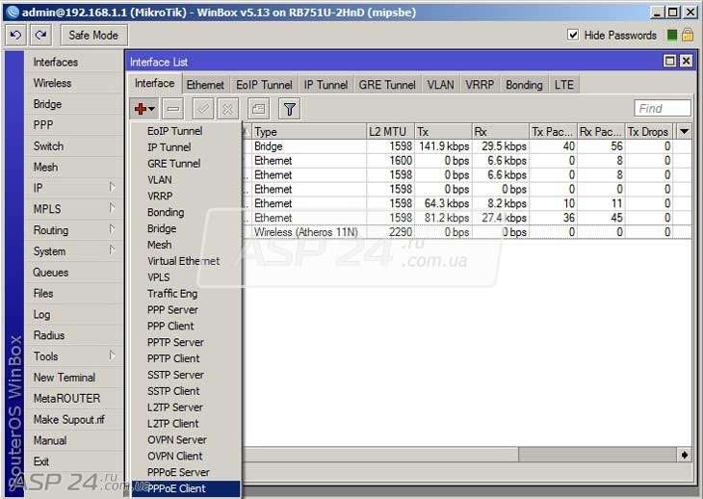Open the Bonding tab
This screenshot has height=499, width=703.
click(x=524, y=85)
